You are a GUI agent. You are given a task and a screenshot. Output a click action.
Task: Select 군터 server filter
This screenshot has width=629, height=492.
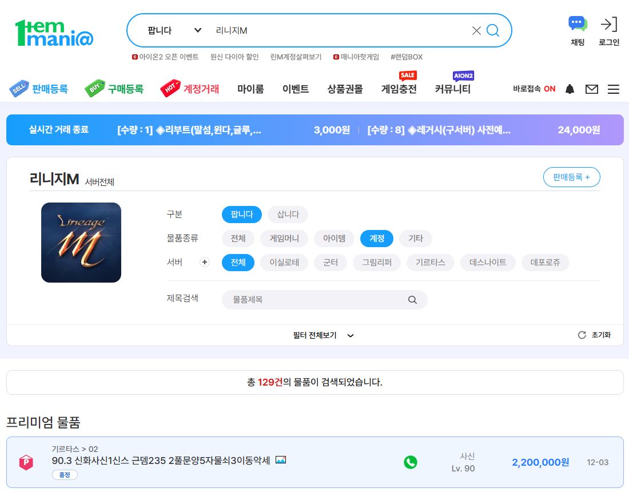pos(330,263)
